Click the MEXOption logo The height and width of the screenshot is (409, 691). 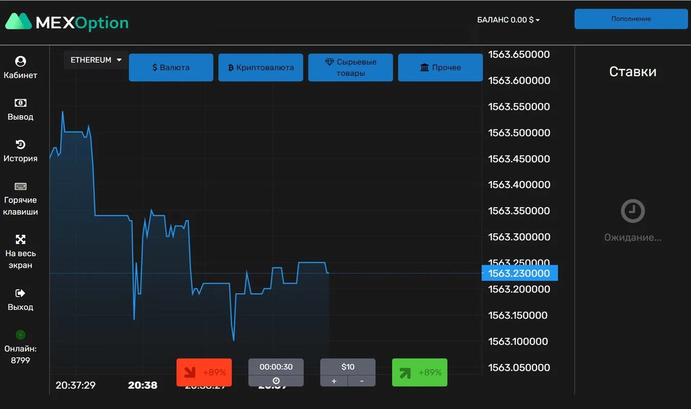(67, 22)
